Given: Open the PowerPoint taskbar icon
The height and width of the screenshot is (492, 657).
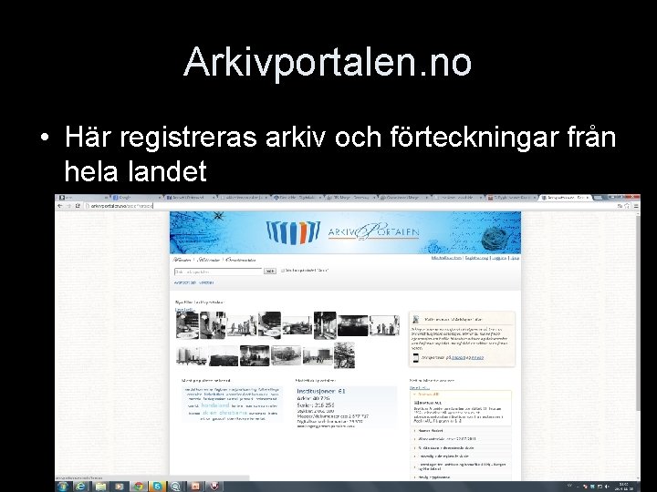Looking at the screenshot, I should click(195, 487).
